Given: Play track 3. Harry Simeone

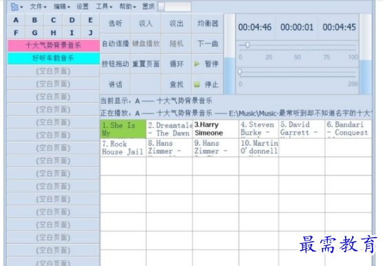Looking at the screenshot, I should pyautogui.click(x=216, y=129).
